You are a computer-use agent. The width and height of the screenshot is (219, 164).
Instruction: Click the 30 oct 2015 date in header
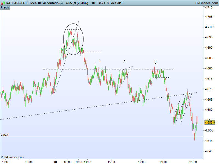pyautogui.click(x=115, y=3)
